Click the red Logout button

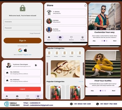23,89
